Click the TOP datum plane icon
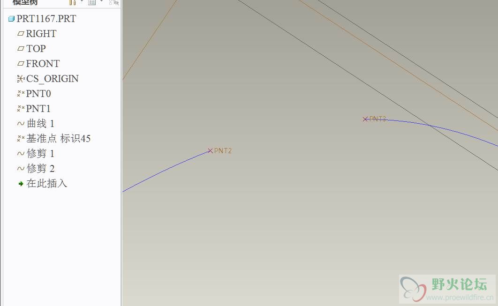The height and width of the screenshot is (306, 498). (x=21, y=49)
